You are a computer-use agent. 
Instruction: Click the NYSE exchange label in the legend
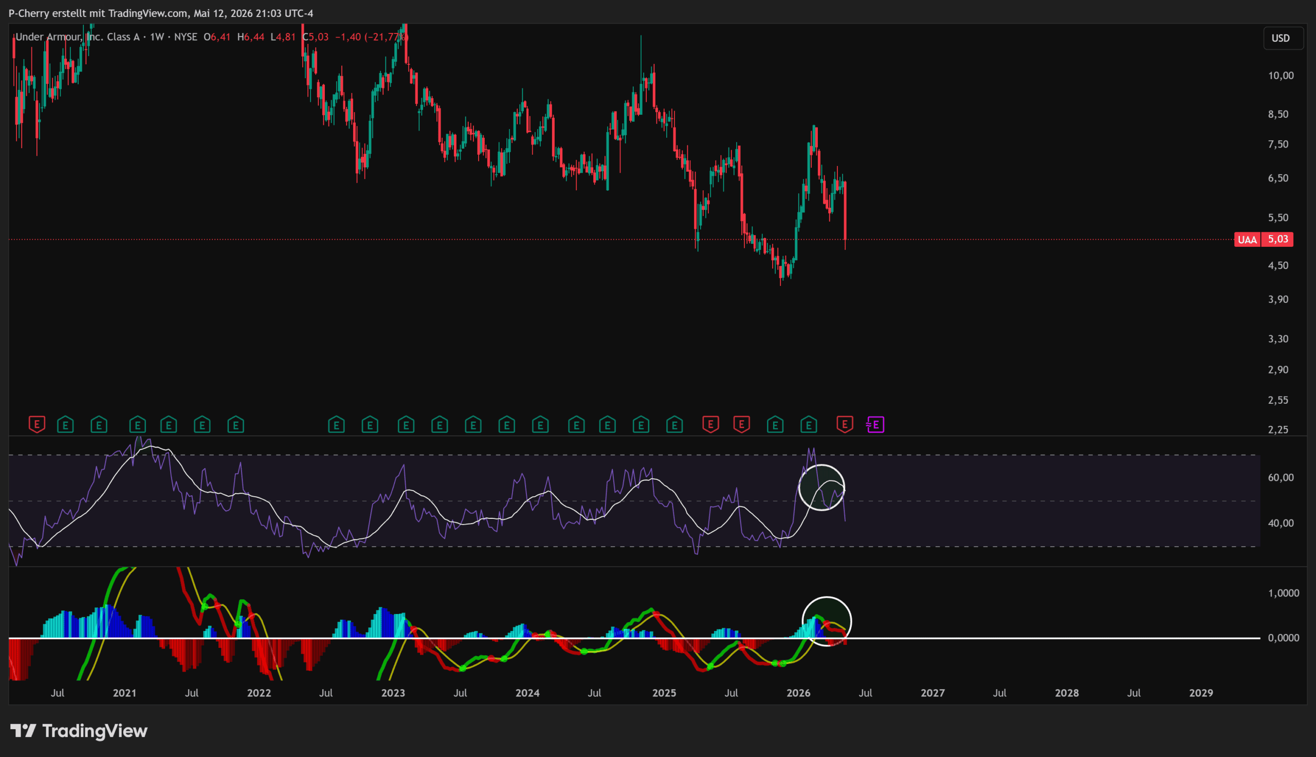tap(186, 37)
